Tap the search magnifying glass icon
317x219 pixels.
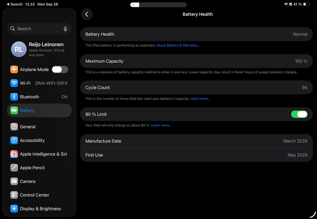13,28
